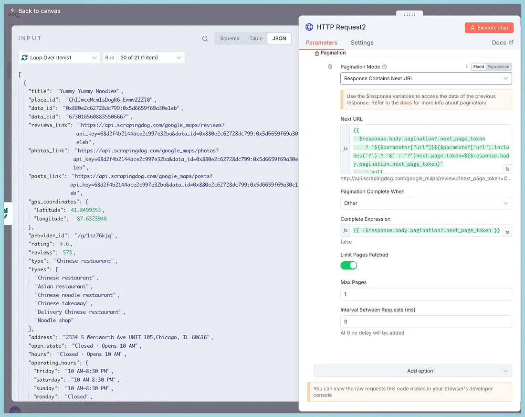This screenshot has width=525, height=417.
Task: Switch Pagination Mode to Expression
Action: point(498,67)
